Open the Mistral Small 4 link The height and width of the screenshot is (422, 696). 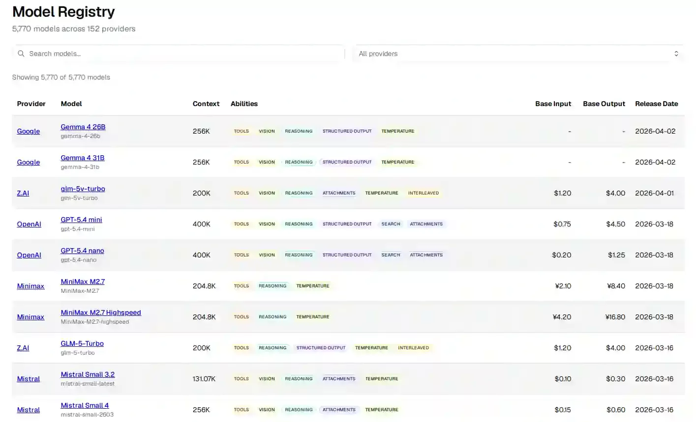(x=85, y=405)
